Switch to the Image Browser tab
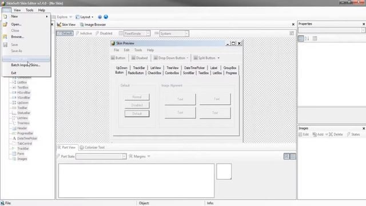Screen dimensions: 366x206 pyautogui.click(x=93, y=25)
